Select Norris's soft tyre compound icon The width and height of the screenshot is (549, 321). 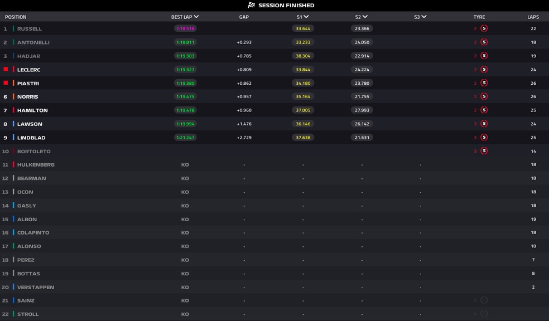[x=484, y=96]
